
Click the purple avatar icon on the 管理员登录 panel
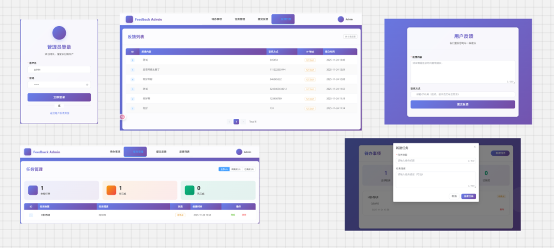click(x=59, y=33)
